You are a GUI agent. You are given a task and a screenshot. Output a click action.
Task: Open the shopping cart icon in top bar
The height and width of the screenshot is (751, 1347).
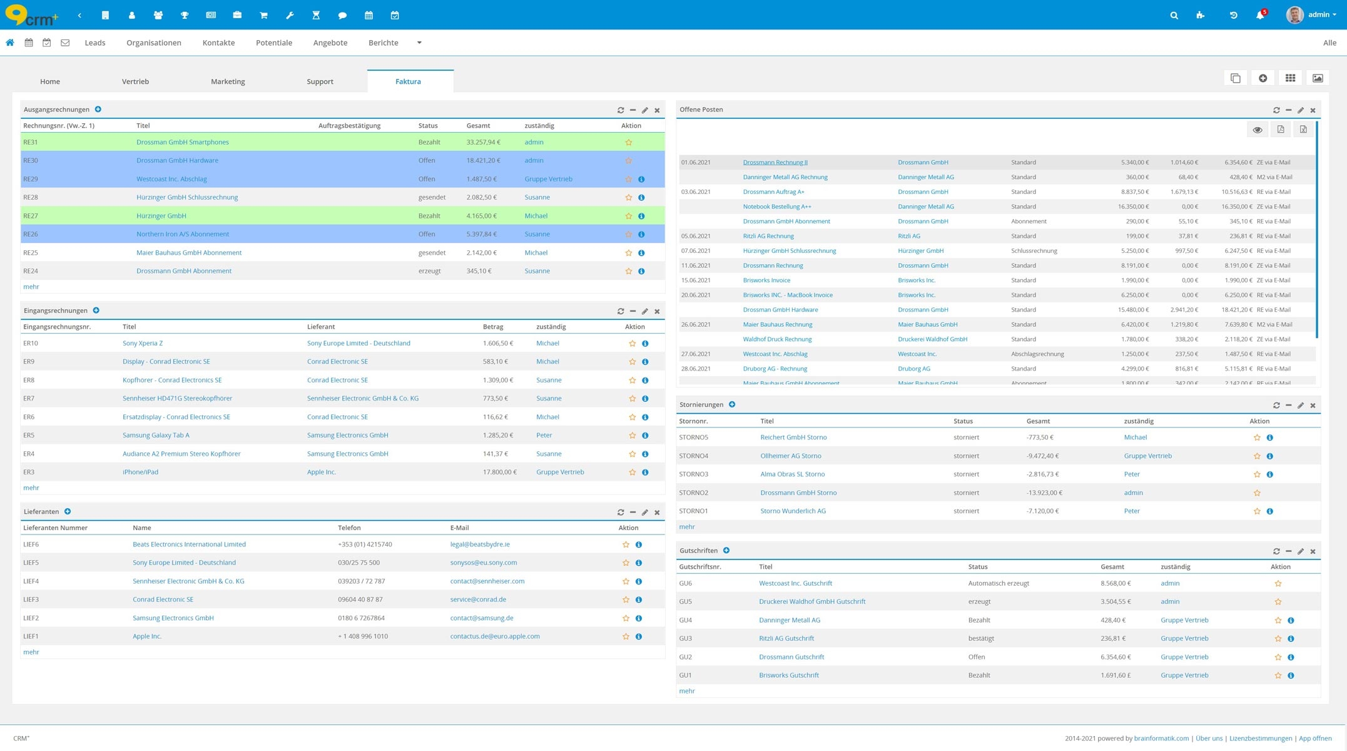click(x=263, y=15)
